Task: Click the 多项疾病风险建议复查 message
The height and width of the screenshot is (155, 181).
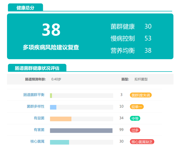Action: pyautogui.click(x=51, y=47)
